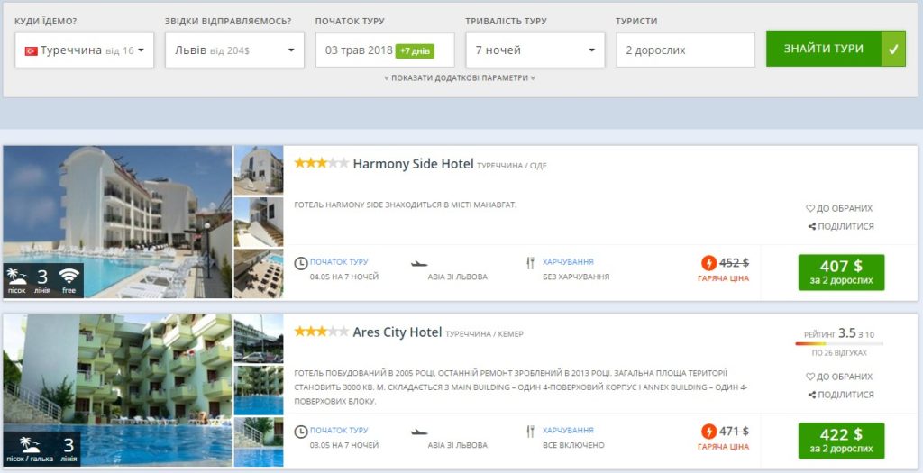Screen dimensions: 923x473
Task: Click fork and knife icon for Ares City meals
Action: click(x=530, y=432)
